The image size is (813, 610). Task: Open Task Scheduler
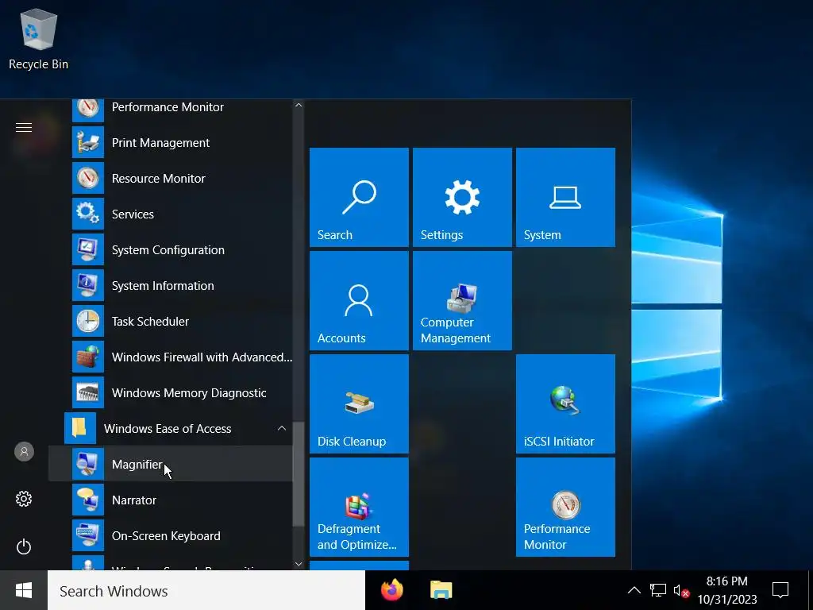(x=171, y=322)
